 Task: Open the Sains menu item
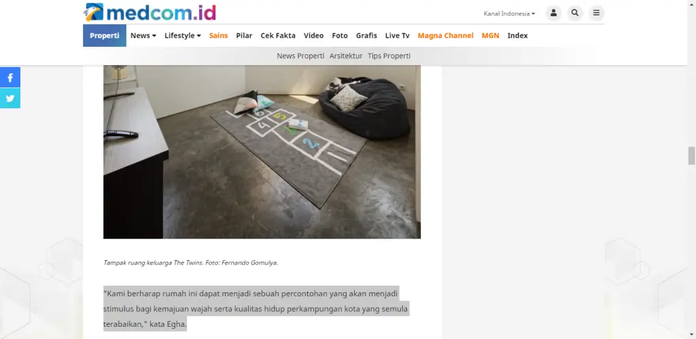click(218, 35)
